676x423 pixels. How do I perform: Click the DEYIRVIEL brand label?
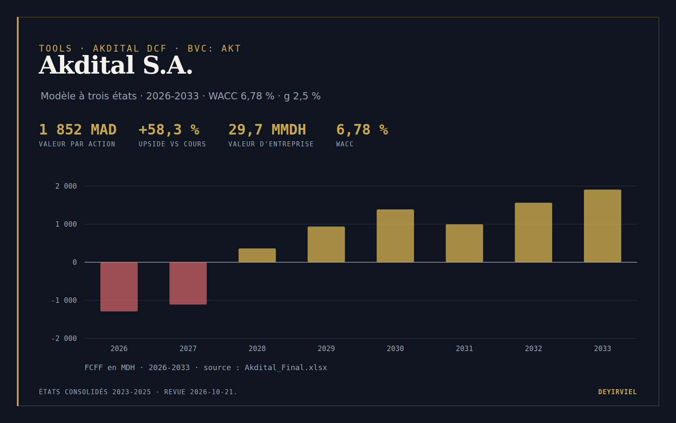click(617, 392)
